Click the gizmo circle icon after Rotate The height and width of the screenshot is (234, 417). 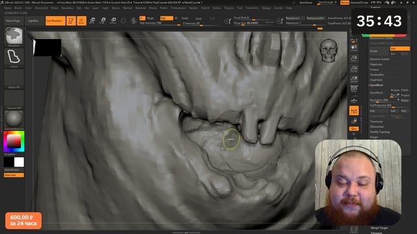coord(123,21)
